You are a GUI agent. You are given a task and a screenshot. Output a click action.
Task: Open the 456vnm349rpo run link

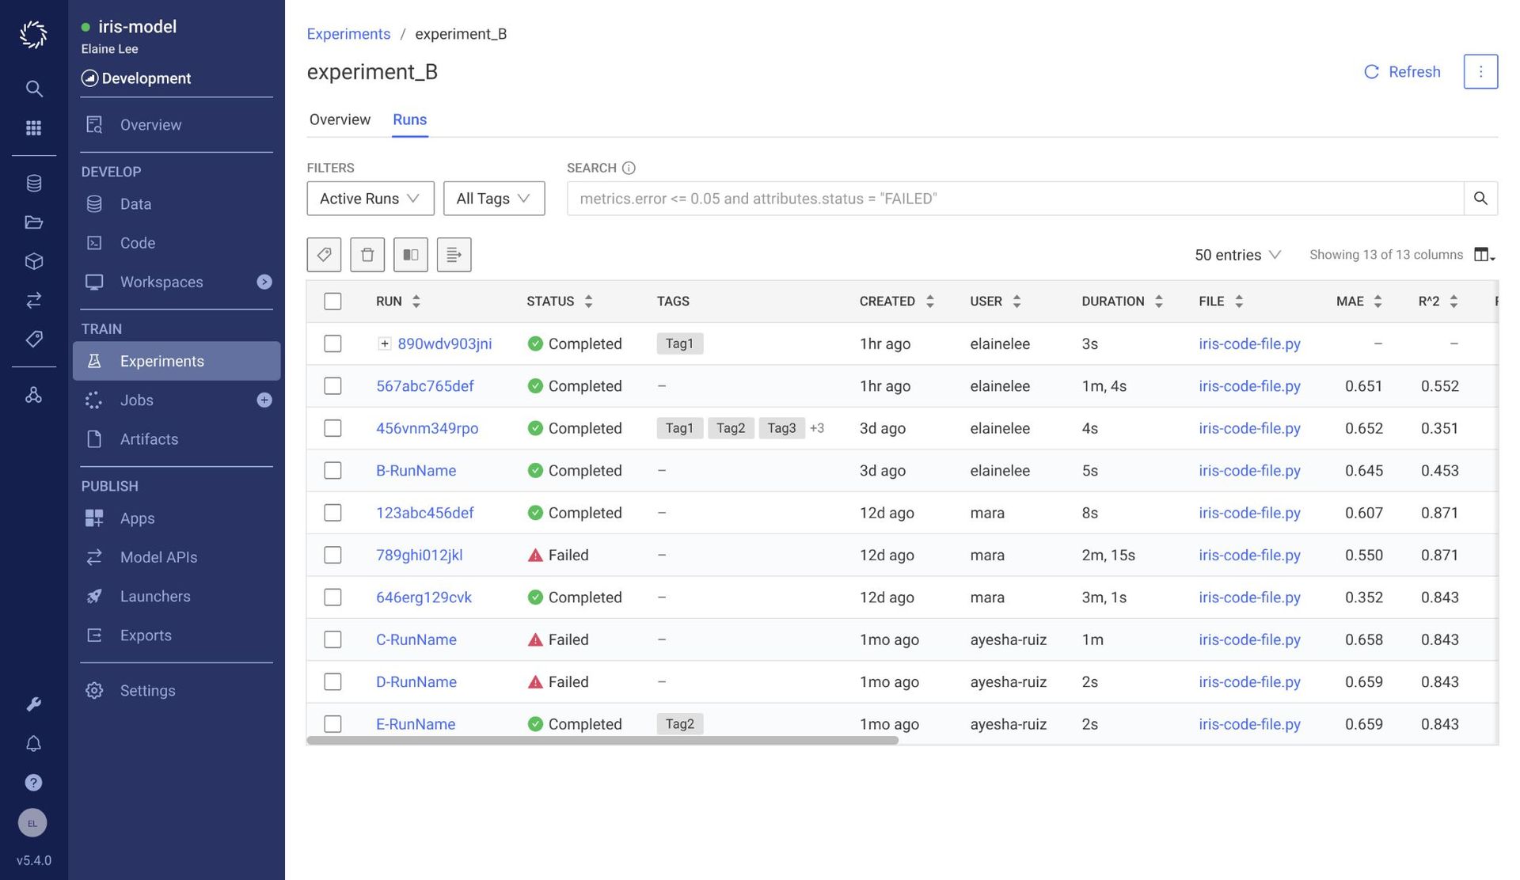click(427, 428)
